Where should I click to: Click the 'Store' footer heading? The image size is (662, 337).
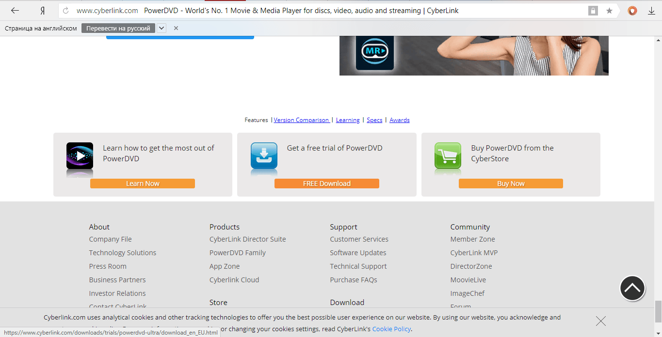point(218,302)
